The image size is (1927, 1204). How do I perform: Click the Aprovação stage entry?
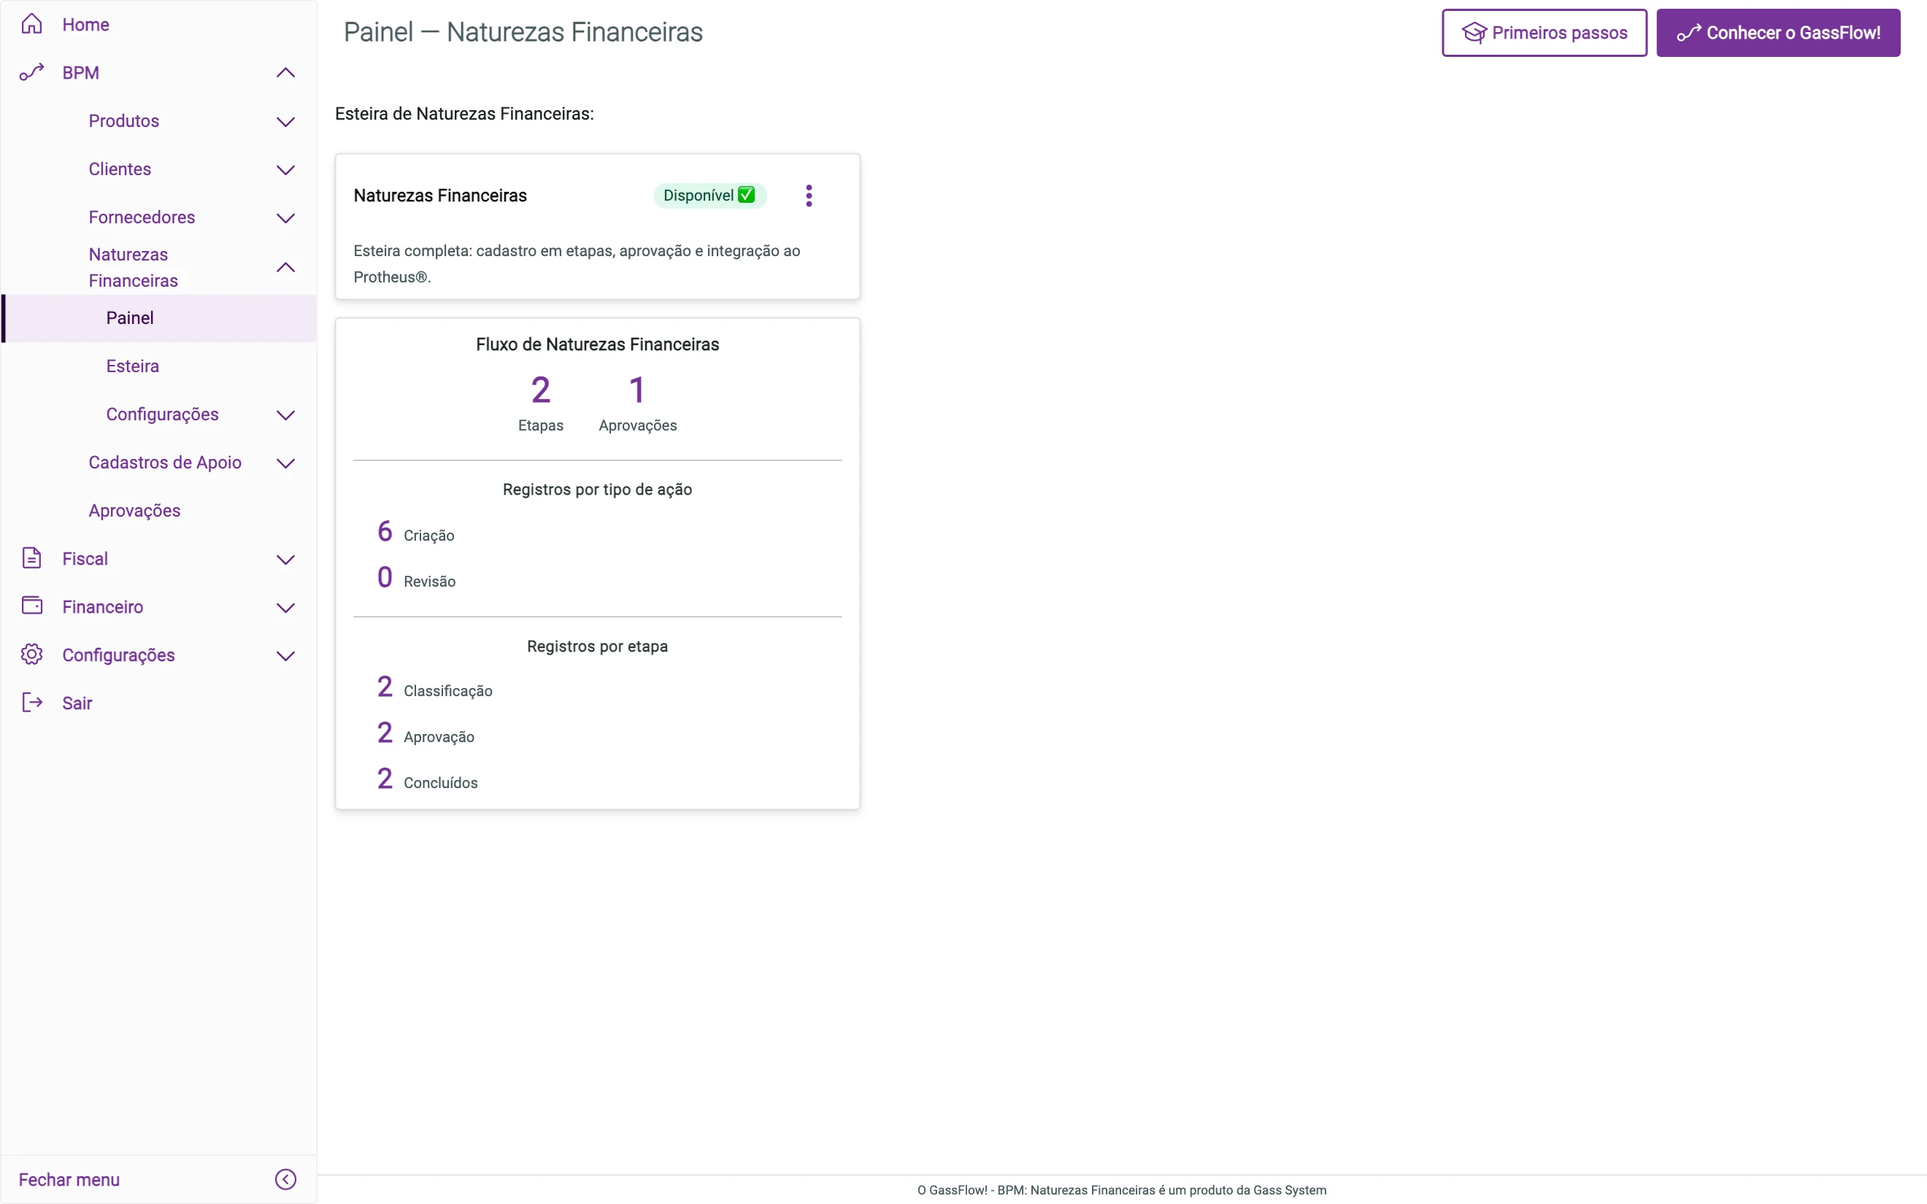426,734
